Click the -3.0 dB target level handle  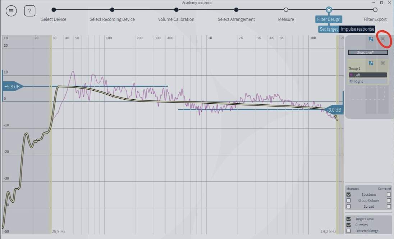click(334, 110)
